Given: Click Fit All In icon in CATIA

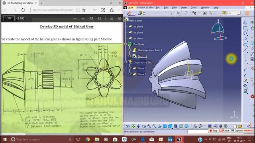Looking at the screenshot, I should point(133,126).
